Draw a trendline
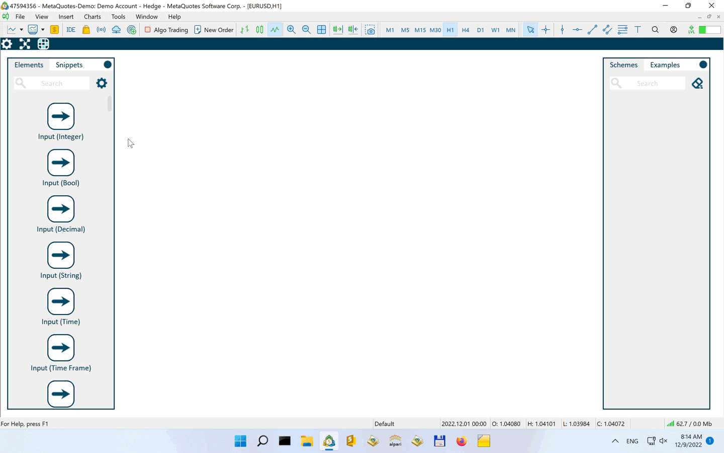This screenshot has width=724, height=453. click(x=592, y=30)
